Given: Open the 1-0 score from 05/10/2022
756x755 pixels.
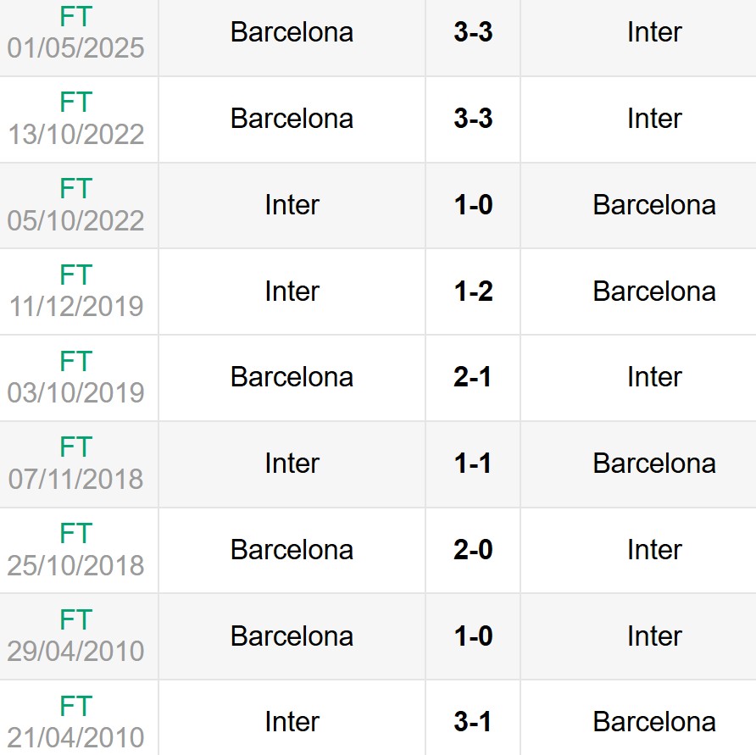Looking at the screenshot, I should pyautogui.click(x=473, y=205).
